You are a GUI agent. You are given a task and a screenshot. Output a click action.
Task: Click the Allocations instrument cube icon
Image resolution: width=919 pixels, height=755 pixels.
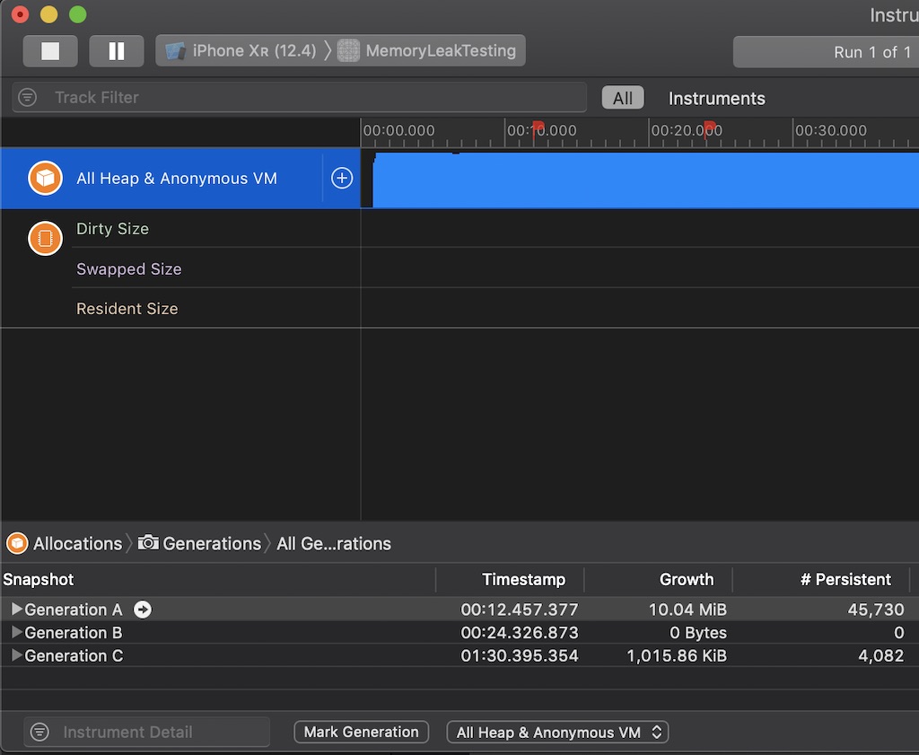pos(45,178)
